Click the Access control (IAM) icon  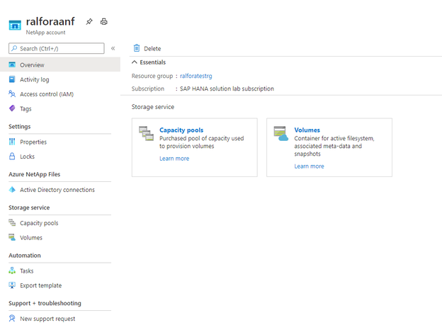[12, 94]
